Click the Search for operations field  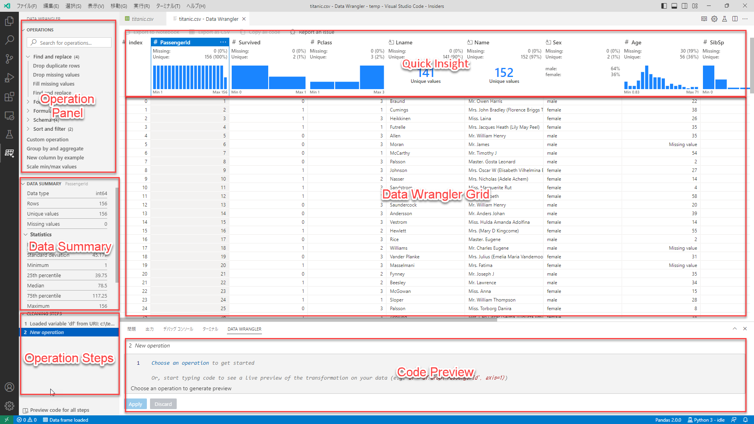(x=69, y=42)
